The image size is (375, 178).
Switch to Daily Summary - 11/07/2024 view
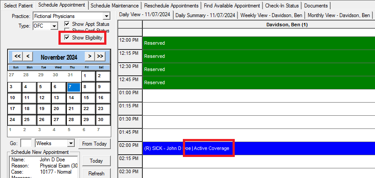pyautogui.click(x=205, y=15)
